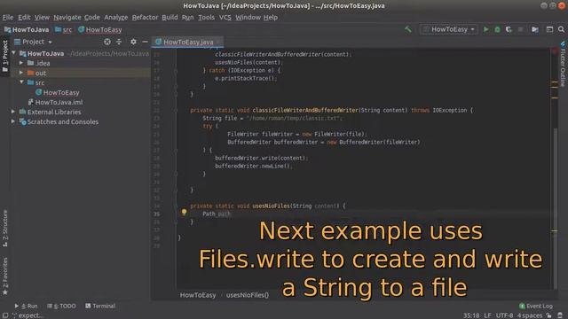The width and height of the screenshot is (568, 319).
Task: Open the VCS menu
Action: [225, 17]
